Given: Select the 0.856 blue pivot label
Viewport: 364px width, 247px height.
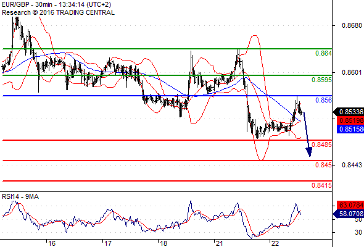Looking at the screenshot, I should (324, 100).
